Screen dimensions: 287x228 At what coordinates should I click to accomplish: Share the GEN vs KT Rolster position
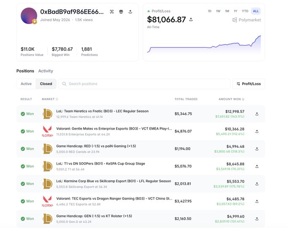pos(257,219)
